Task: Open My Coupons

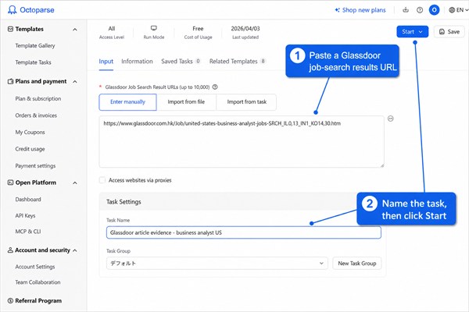Action: [30, 132]
